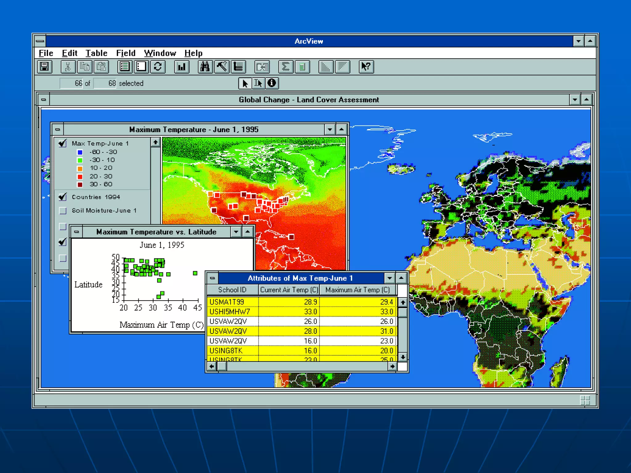
Task: Click the Create Chart bar graph icon
Action: tap(181, 67)
